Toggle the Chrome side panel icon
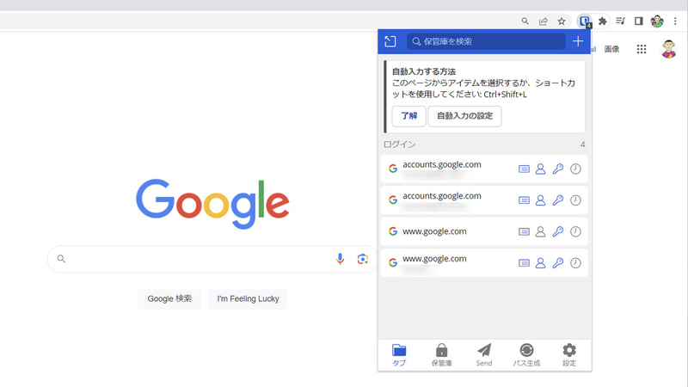The width and height of the screenshot is (688, 387). coord(639,21)
